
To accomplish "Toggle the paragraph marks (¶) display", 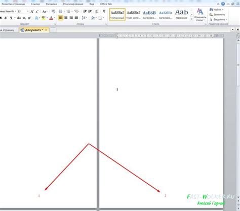I will tap(104, 12).
